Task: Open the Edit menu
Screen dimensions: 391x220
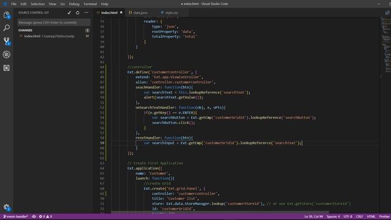Action: coord(23,4)
